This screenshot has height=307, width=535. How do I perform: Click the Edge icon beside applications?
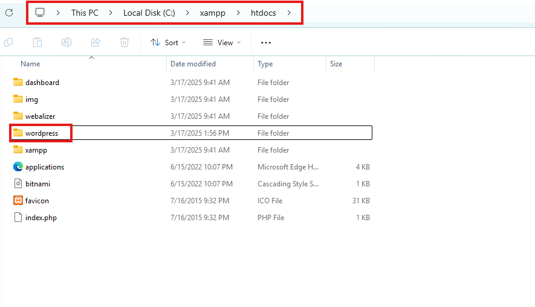[x=18, y=166]
